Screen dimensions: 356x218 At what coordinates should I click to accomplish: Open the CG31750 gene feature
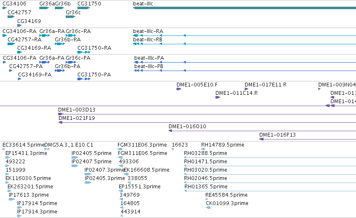pyautogui.click(x=84, y=8)
